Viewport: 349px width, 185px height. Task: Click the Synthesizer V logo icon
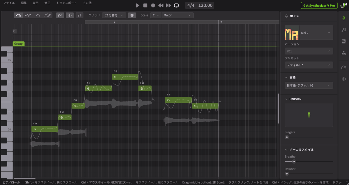343,6
